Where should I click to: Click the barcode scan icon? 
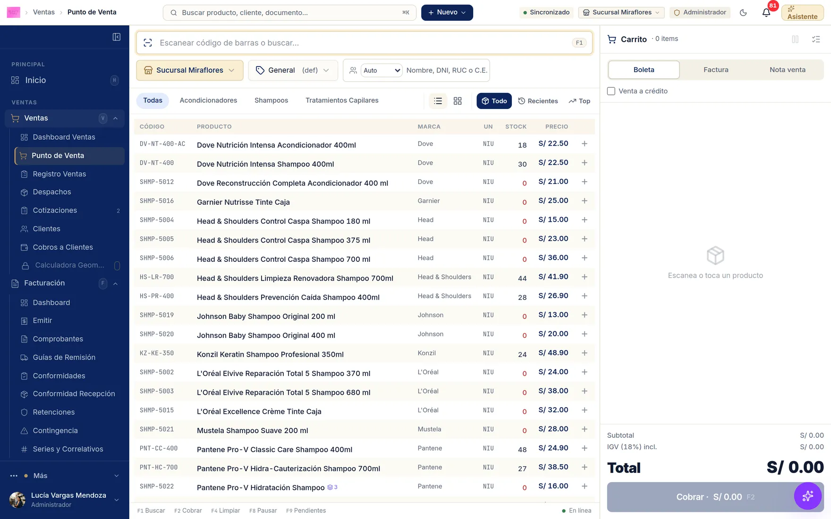tap(148, 43)
